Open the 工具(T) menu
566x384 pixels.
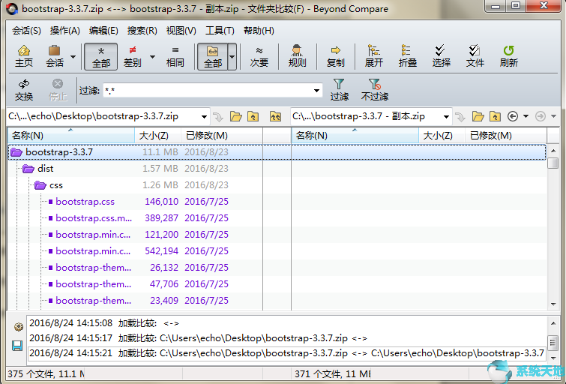coord(220,31)
